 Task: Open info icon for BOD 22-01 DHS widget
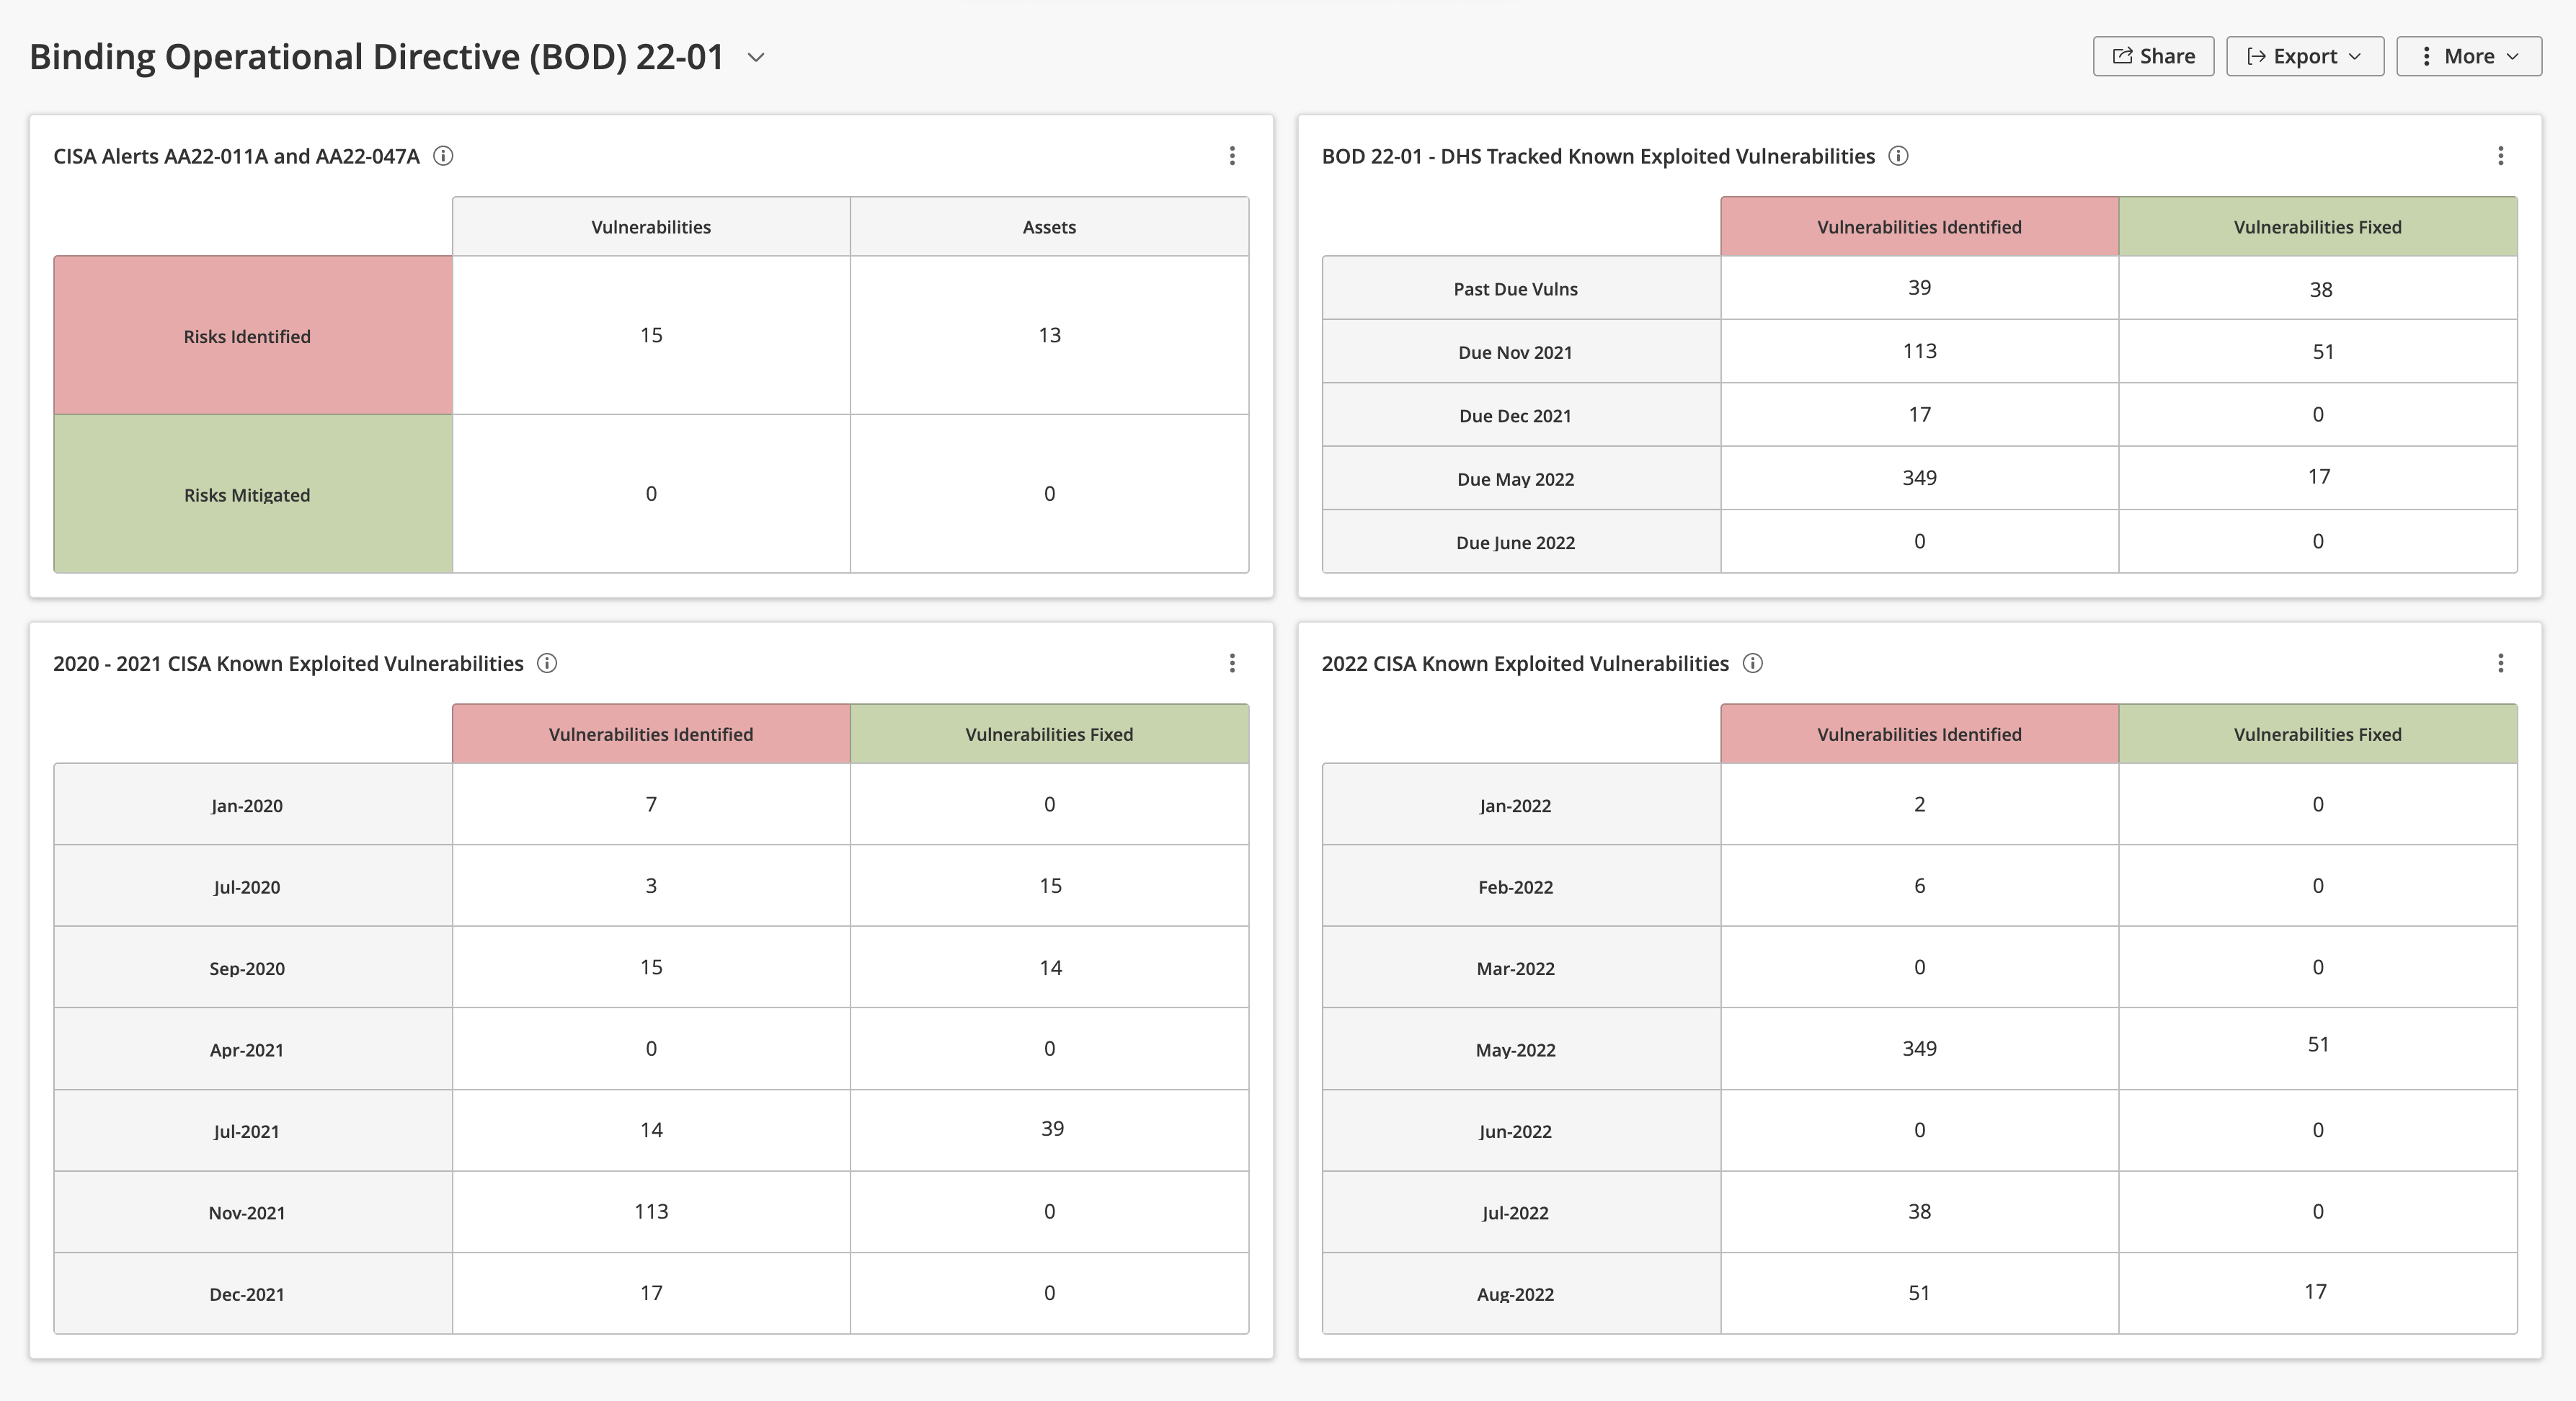pyautogui.click(x=1898, y=156)
